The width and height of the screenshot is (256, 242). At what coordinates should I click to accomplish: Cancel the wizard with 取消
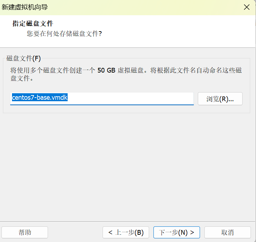228,233
